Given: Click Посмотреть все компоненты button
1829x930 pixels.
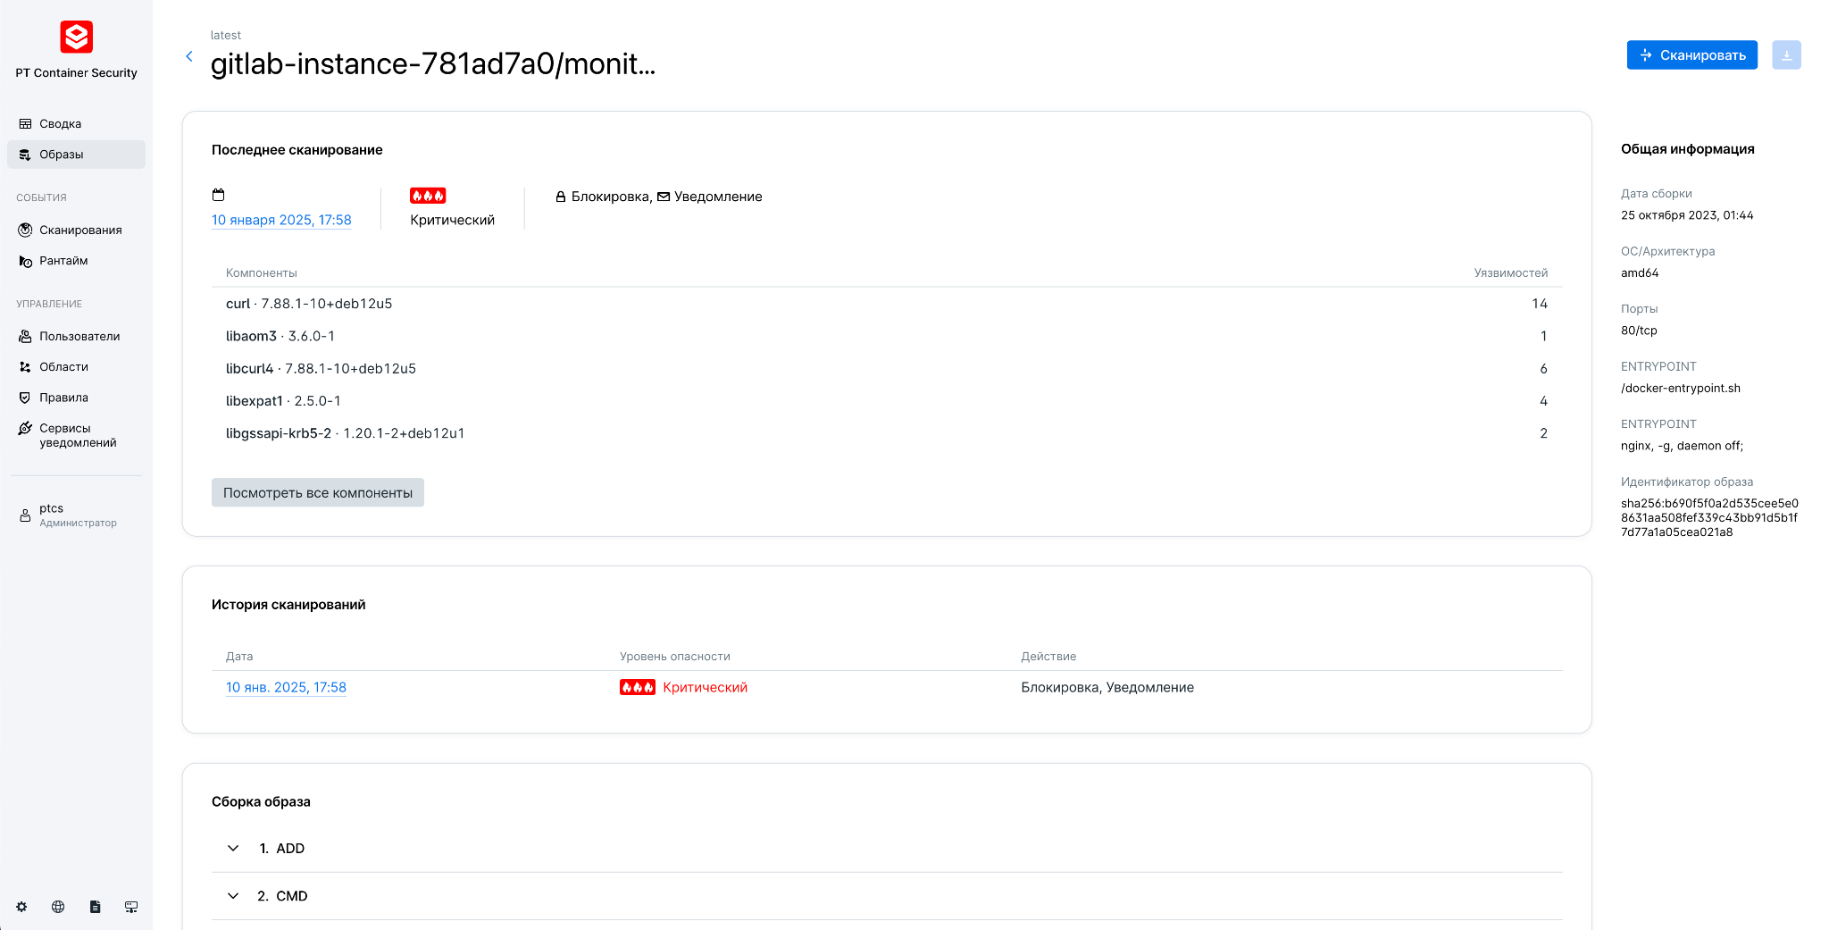Looking at the screenshot, I should 318,492.
